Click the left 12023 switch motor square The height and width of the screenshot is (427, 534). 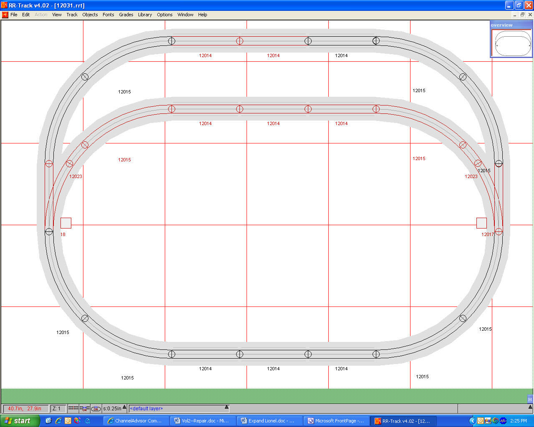coord(66,223)
